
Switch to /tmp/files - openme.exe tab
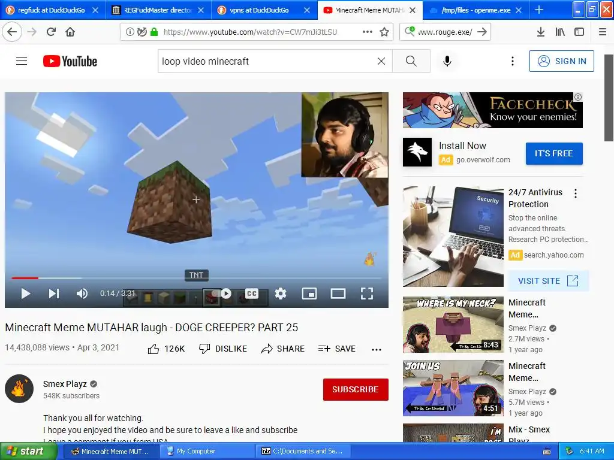point(476,10)
